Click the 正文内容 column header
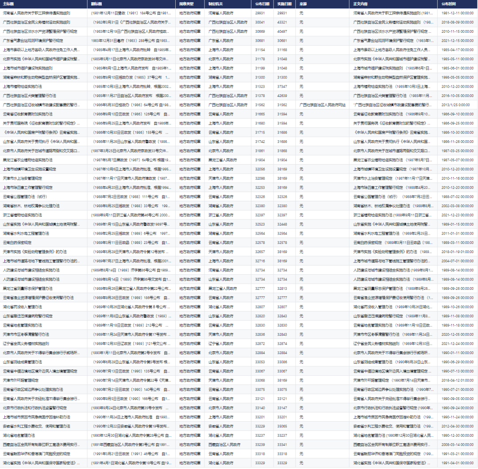This screenshot has width=478, height=469. 393,4
